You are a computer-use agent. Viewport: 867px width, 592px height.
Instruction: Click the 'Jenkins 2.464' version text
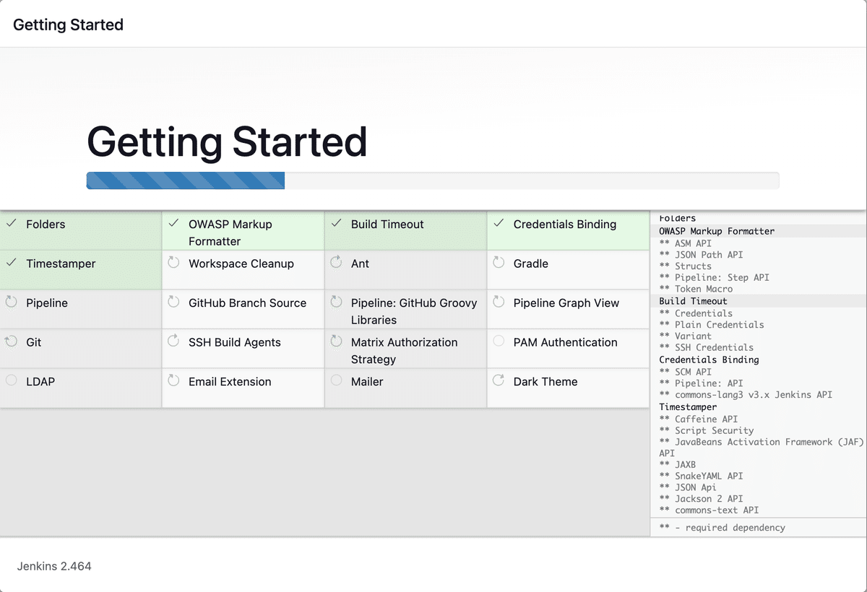click(x=54, y=567)
